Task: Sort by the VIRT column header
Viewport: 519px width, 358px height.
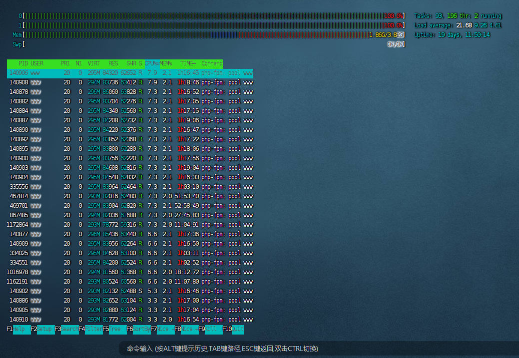Action: click(94, 63)
